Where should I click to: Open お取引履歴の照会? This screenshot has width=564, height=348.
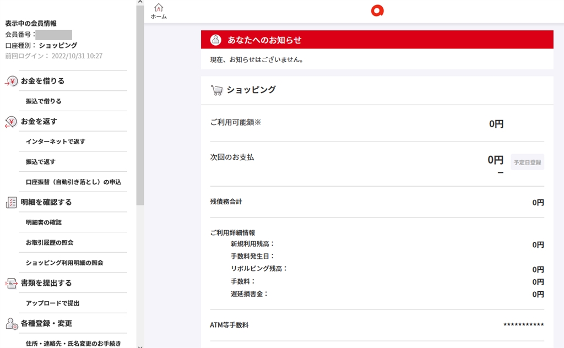[49, 242]
